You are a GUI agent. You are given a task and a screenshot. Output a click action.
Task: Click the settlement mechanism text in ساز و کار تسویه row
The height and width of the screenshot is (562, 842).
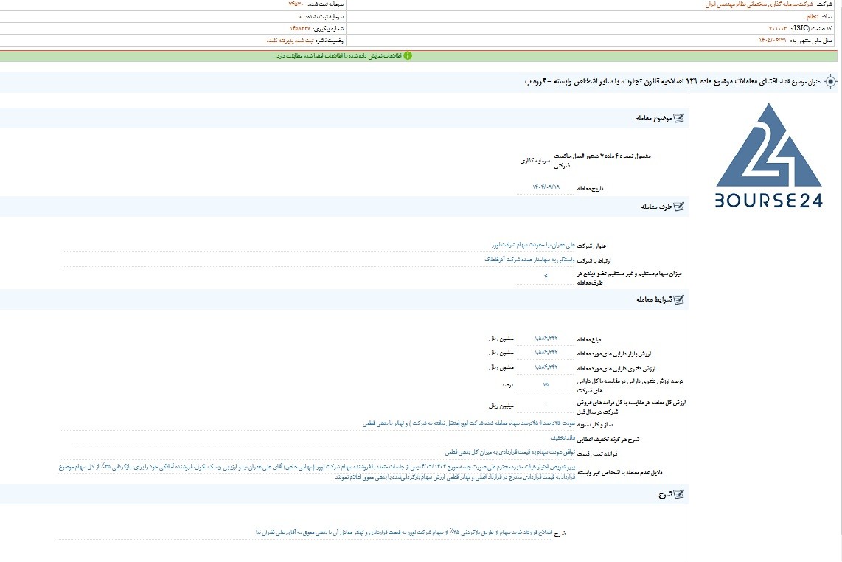[x=469, y=423]
